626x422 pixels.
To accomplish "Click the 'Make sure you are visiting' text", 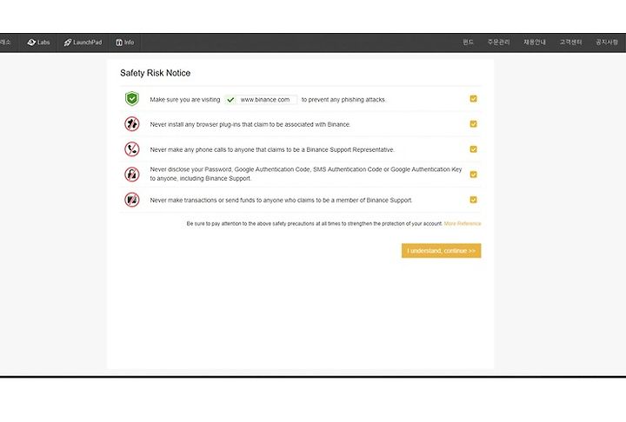I will [185, 100].
